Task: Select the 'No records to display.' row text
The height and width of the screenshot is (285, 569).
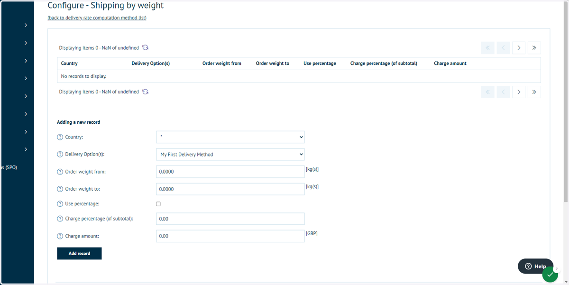Action: [x=83, y=76]
